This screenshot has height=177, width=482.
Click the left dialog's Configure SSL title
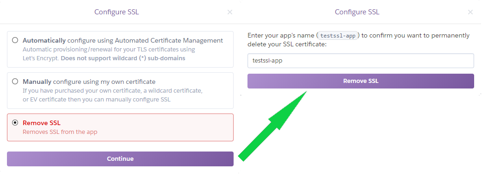(117, 12)
